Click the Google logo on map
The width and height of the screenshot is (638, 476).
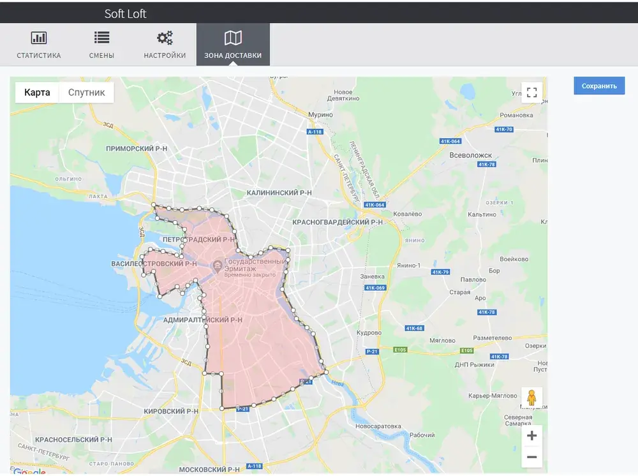coord(29,472)
